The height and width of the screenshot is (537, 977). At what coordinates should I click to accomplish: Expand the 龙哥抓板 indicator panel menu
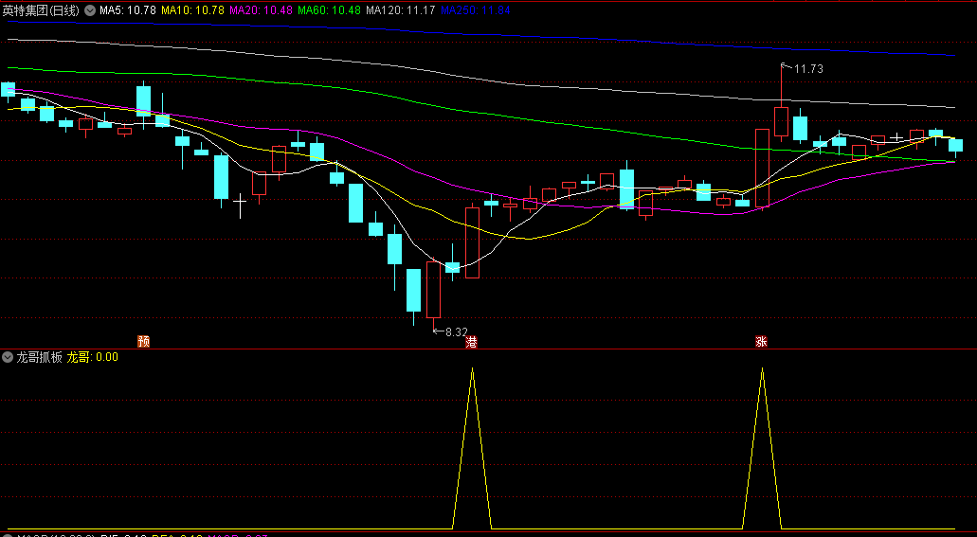pos(8,357)
